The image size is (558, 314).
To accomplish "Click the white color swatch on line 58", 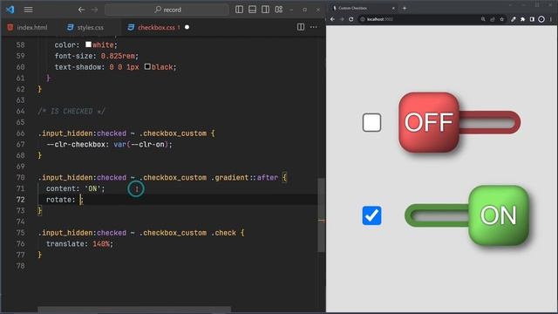I will (x=88, y=44).
